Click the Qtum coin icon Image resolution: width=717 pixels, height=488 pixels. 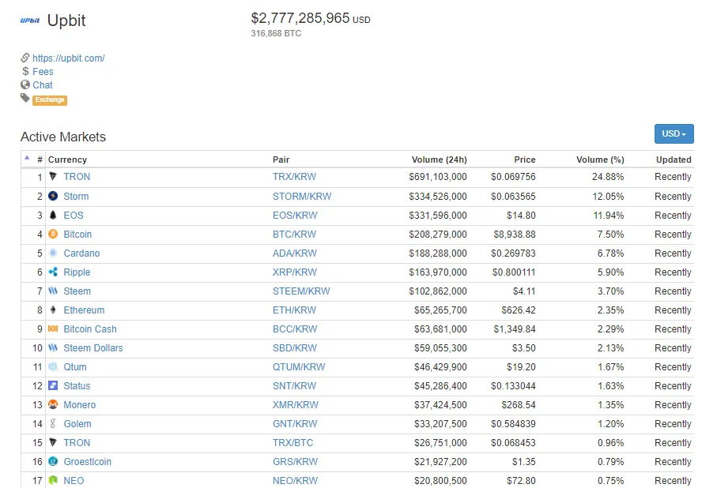click(53, 366)
